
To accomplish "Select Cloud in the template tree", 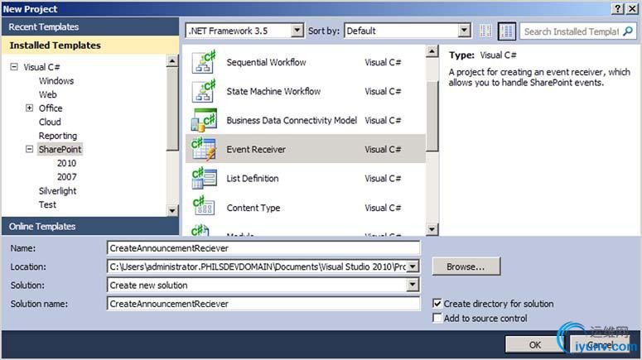I will pos(50,122).
